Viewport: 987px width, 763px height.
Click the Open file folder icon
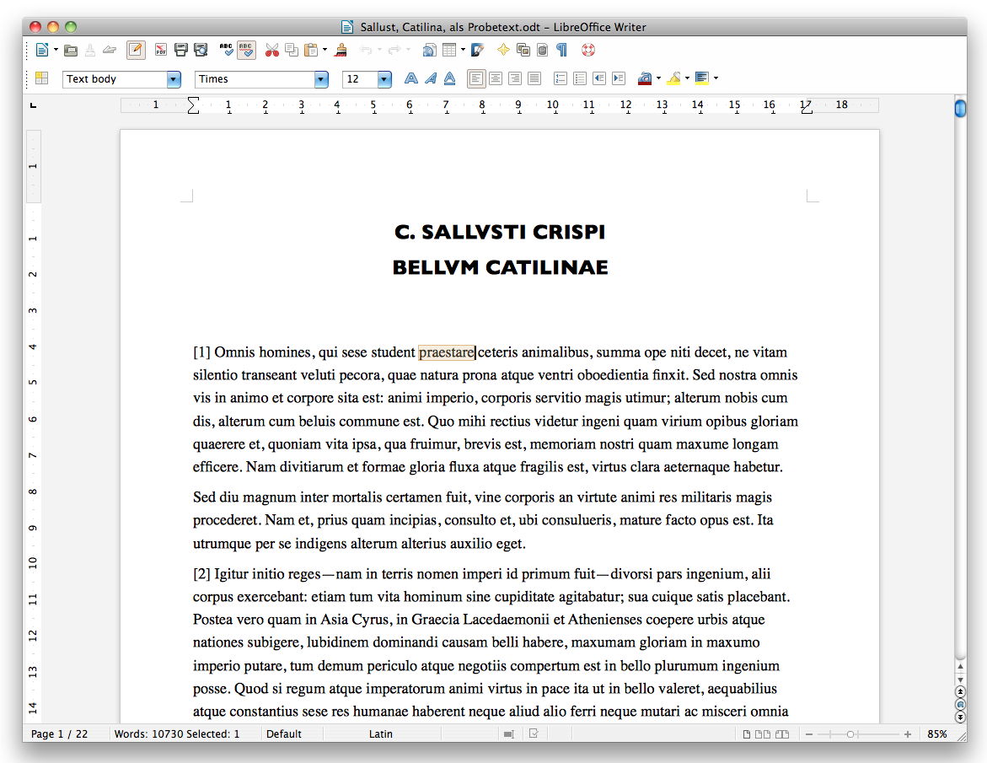(71, 51)
